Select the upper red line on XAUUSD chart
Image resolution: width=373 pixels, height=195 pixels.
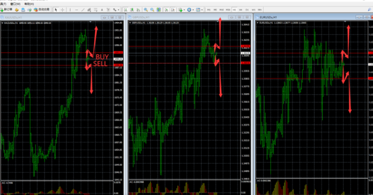[x=57, y=53]
